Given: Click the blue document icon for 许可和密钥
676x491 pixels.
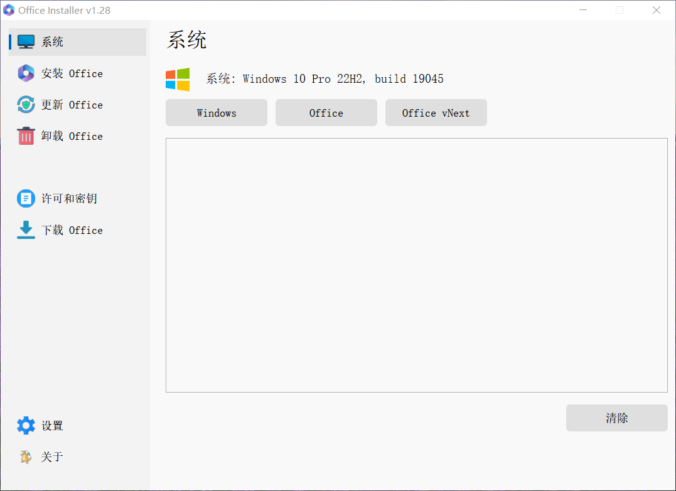Looking at the screenshot, I should 26,199.
